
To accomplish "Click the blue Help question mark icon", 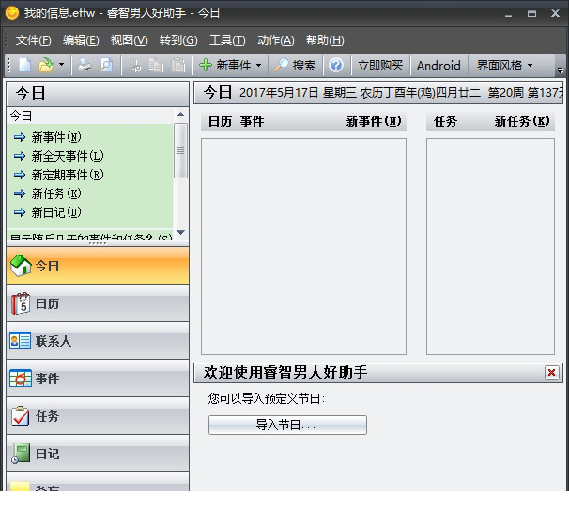I will point(336,66).
